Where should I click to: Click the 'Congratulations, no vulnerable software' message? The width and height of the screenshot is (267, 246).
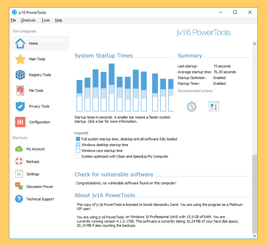tap(126, 183)
